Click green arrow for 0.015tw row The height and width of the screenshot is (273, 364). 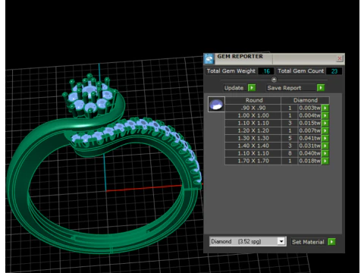pos(325,123)
